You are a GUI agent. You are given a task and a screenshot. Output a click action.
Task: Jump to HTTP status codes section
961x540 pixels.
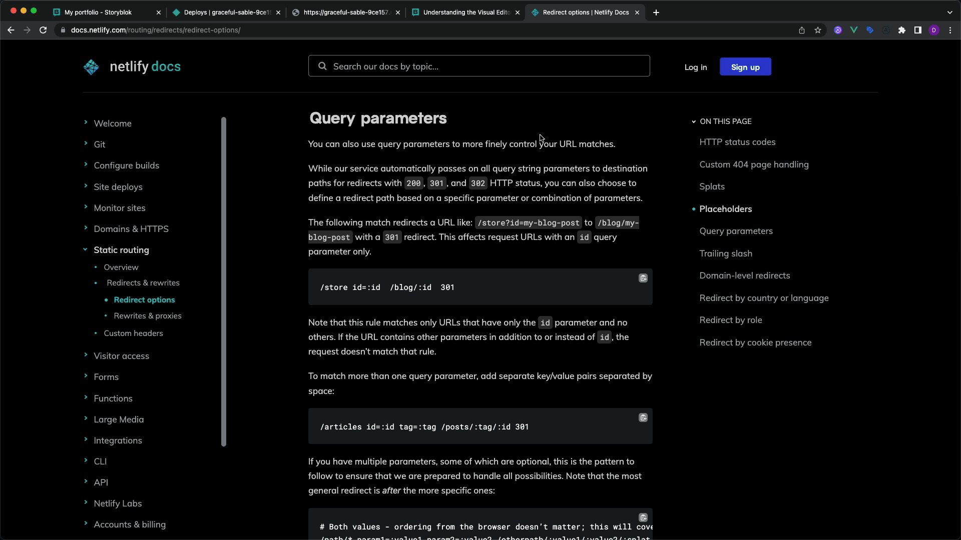tap(737, 142)
